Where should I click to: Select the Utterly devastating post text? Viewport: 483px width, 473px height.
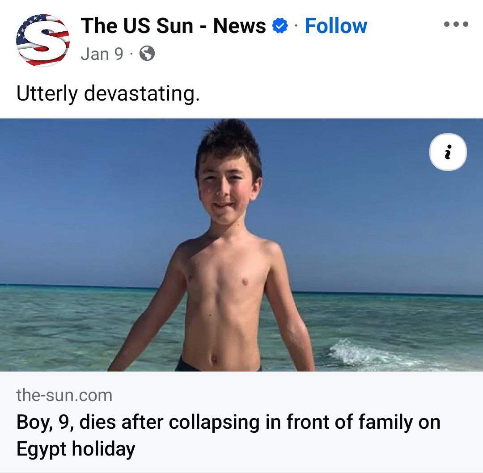pos(108,93)
